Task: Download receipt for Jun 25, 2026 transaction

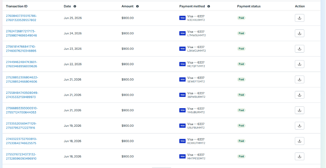Action: point(299,18)
